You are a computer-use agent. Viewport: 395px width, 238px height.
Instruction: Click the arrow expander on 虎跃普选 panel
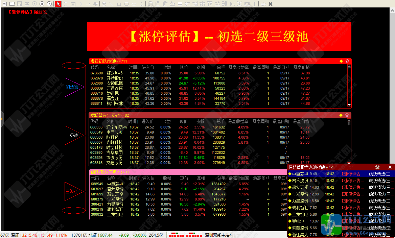click(x=346, y=115)
